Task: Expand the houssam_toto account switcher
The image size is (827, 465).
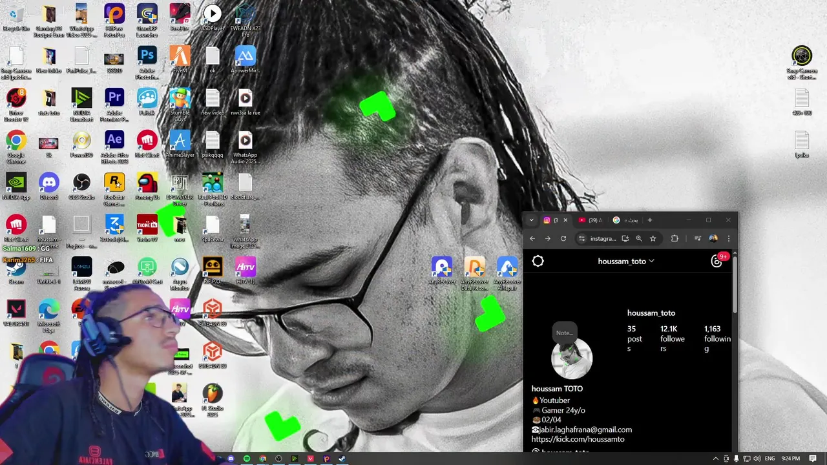Action: [x=626, y=261]
